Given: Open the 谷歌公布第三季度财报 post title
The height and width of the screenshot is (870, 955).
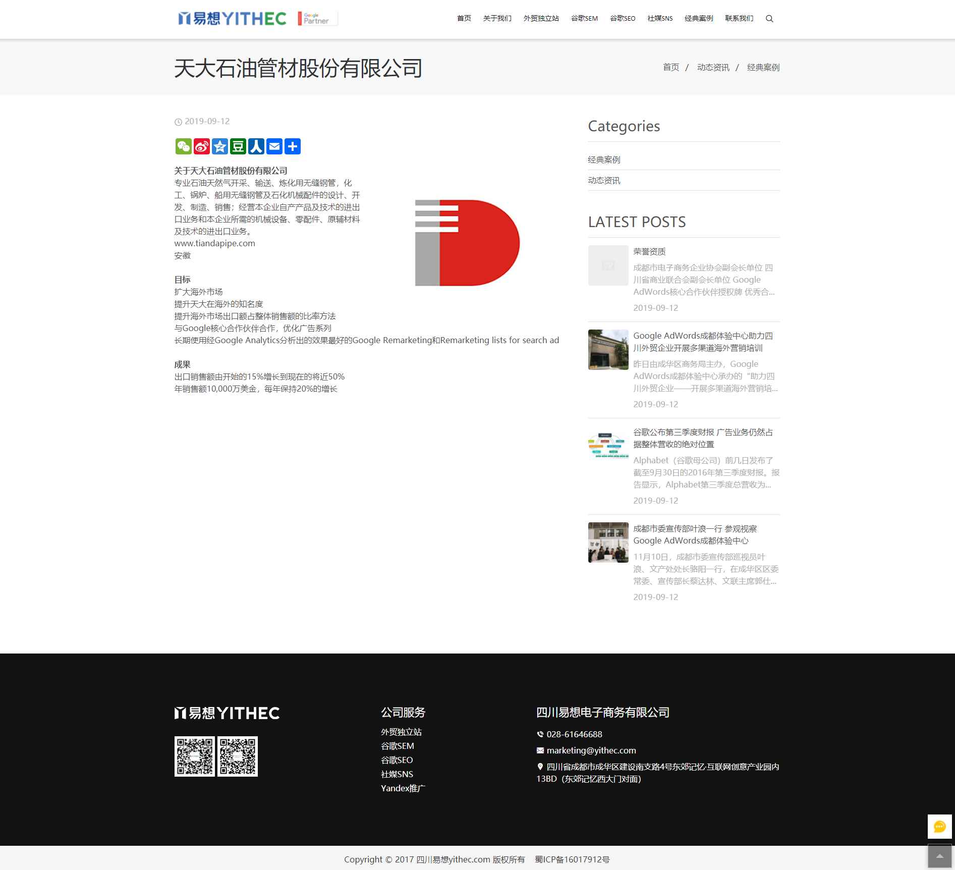Looking at the screenshot, I should tap(703, 438).
